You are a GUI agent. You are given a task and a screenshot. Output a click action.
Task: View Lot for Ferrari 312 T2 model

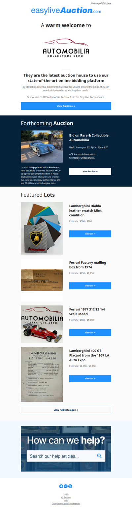pyautogui.click(x=90, y=333)
